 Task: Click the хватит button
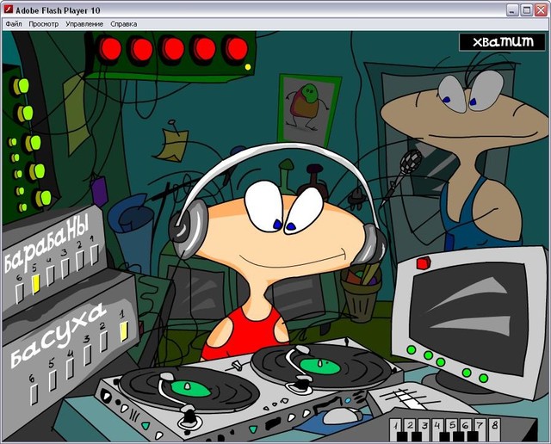pyautogui.click(x=497, y=41)
